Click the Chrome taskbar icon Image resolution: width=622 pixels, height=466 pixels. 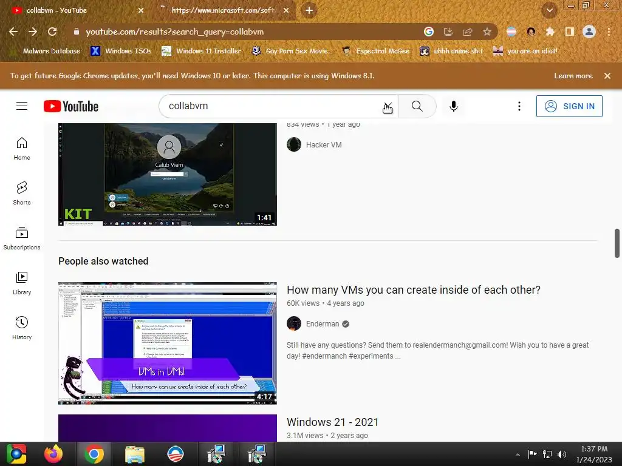click(x=94, y=454)
